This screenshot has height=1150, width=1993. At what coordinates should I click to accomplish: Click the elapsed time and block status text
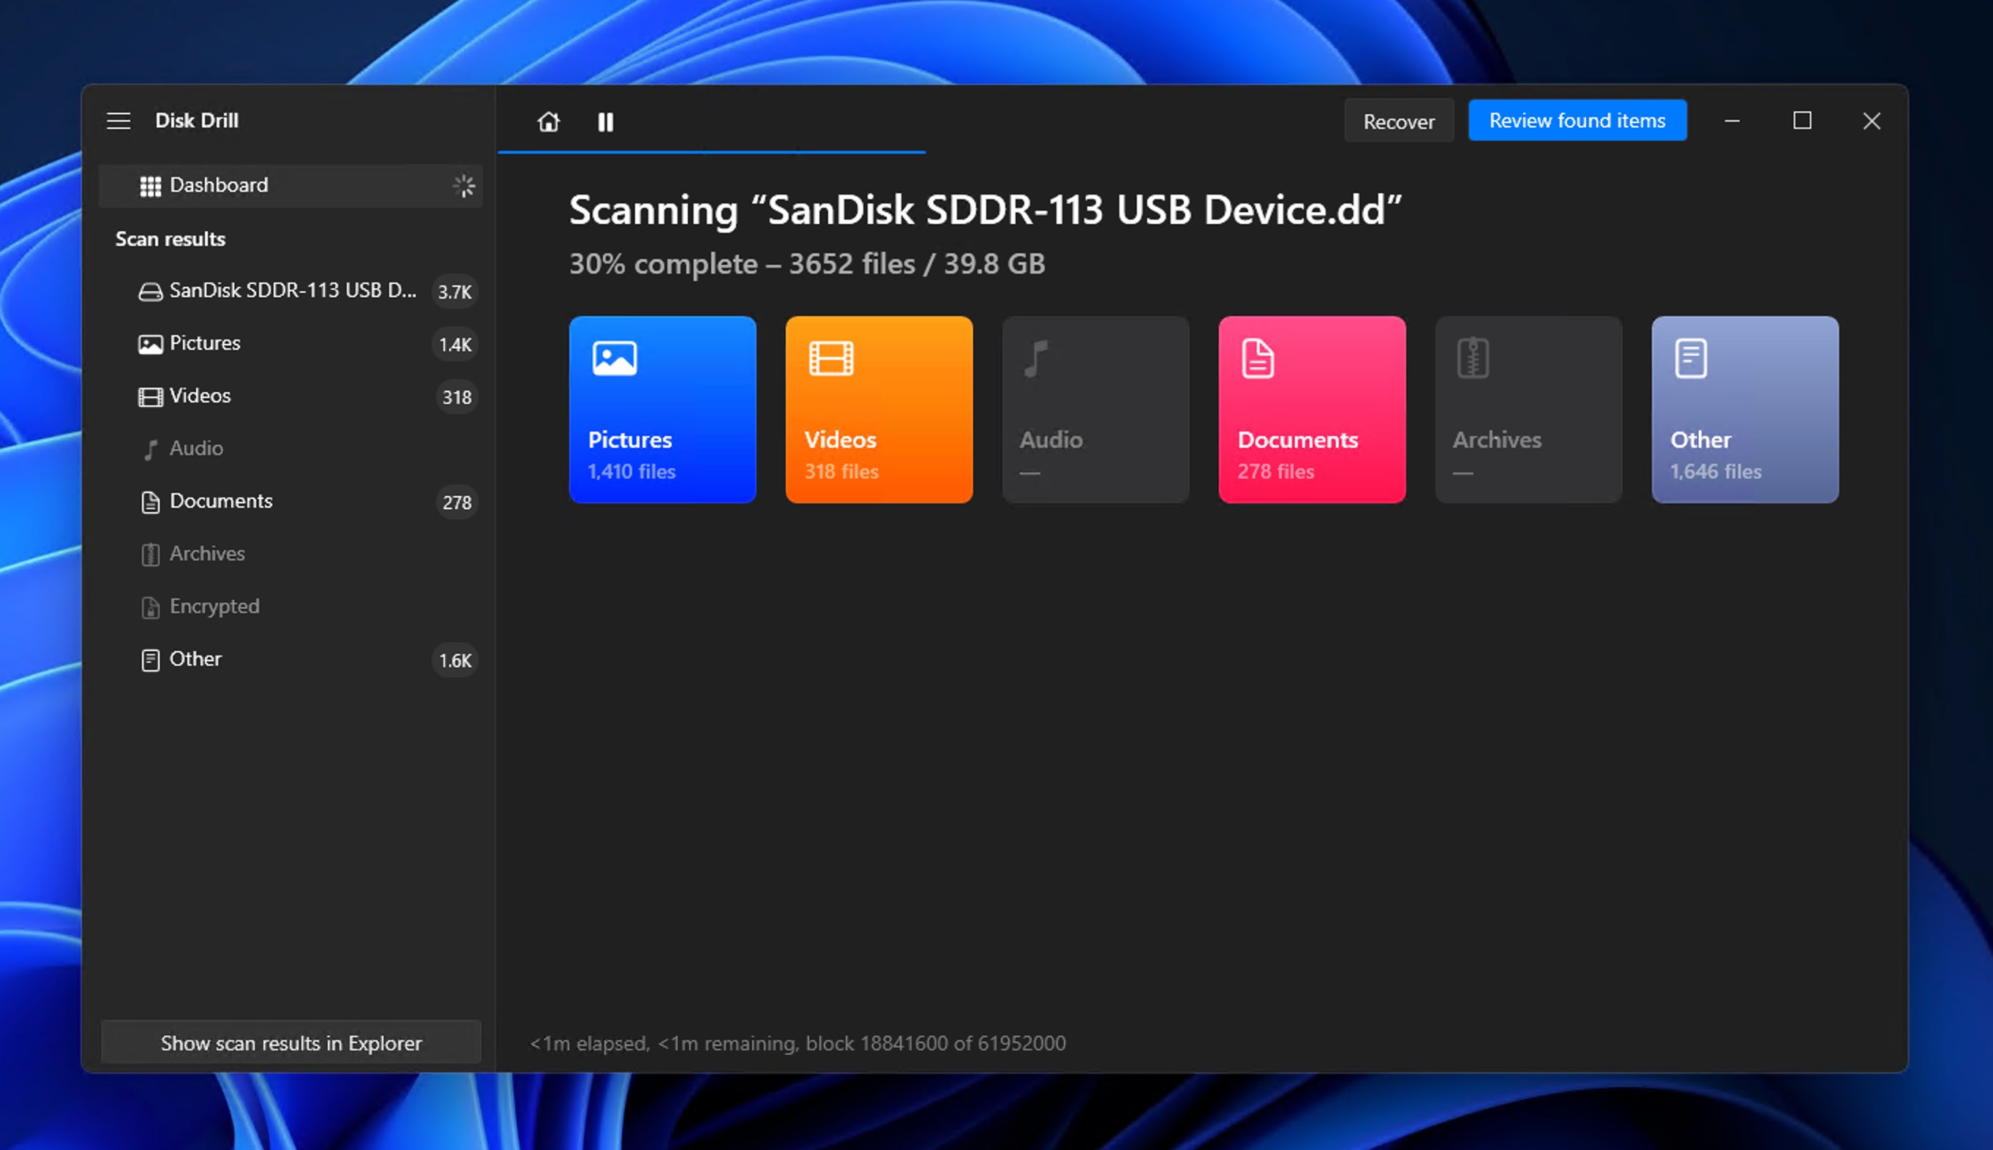[797, 1043]
